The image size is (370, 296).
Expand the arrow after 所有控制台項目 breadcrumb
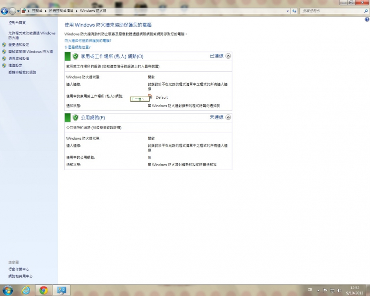76,11
